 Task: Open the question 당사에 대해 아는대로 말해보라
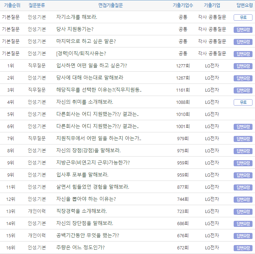90,78
